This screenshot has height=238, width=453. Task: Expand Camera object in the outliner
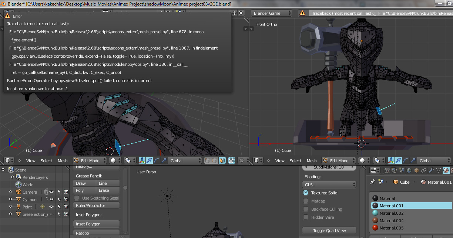pos(11,192)
